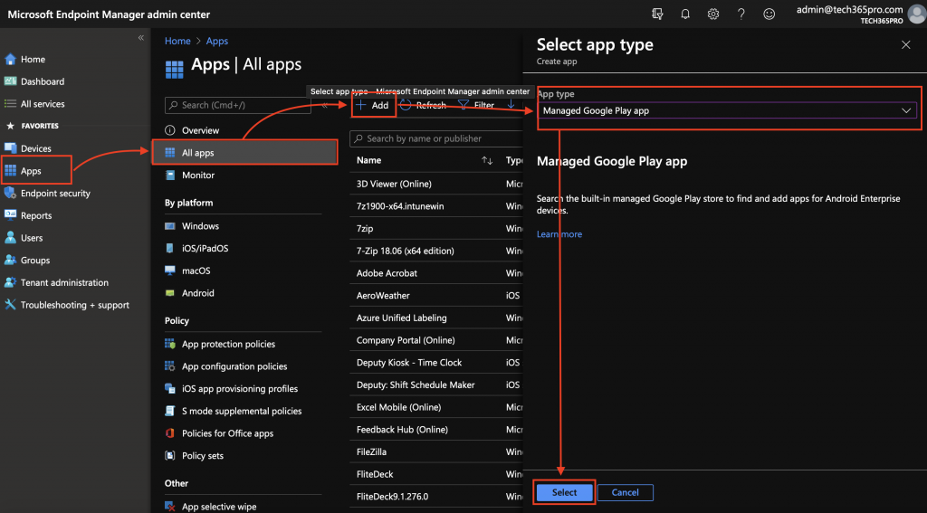The image size is (927, 513).
Task: Open Endpoint security in sidebar
Action: tap(55, 193)
